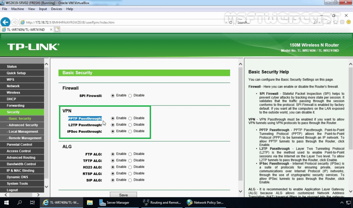The height and width of the screenshot is (208, 353).
Task: Open a new browser tab
Action: (57, 30)
